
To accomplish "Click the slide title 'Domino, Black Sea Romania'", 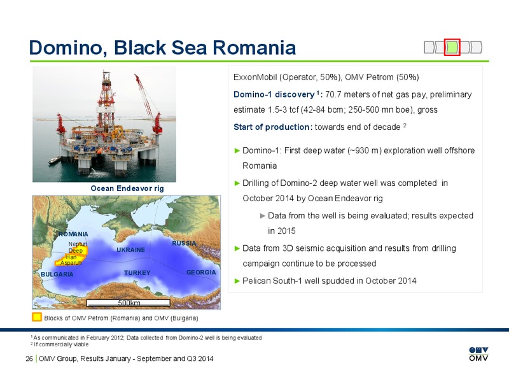I will [162, 47].
